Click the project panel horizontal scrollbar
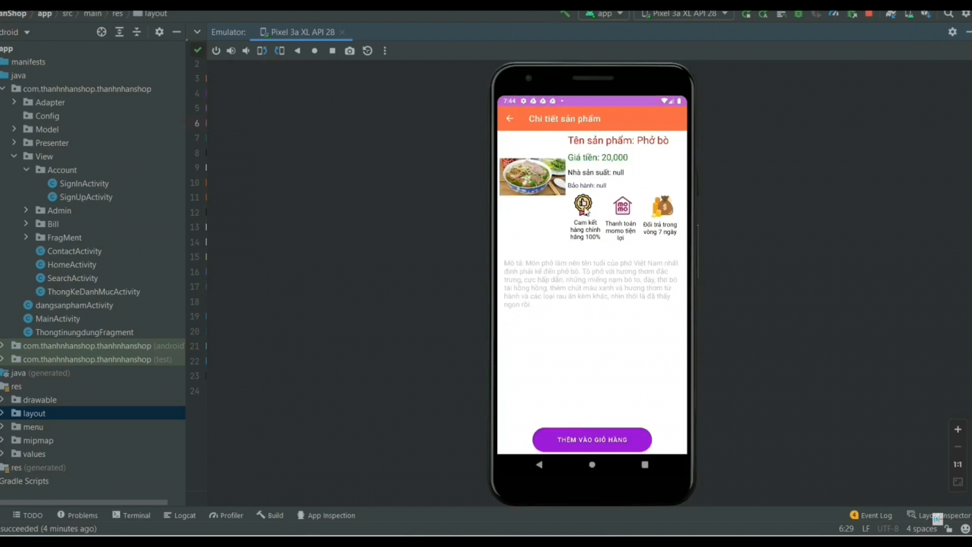Viewport: 972px width, 547px height. pos(83,502)
